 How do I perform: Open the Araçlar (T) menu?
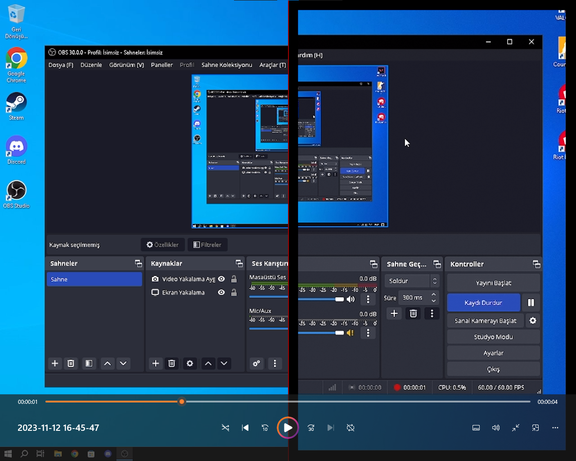pos(273,65)
